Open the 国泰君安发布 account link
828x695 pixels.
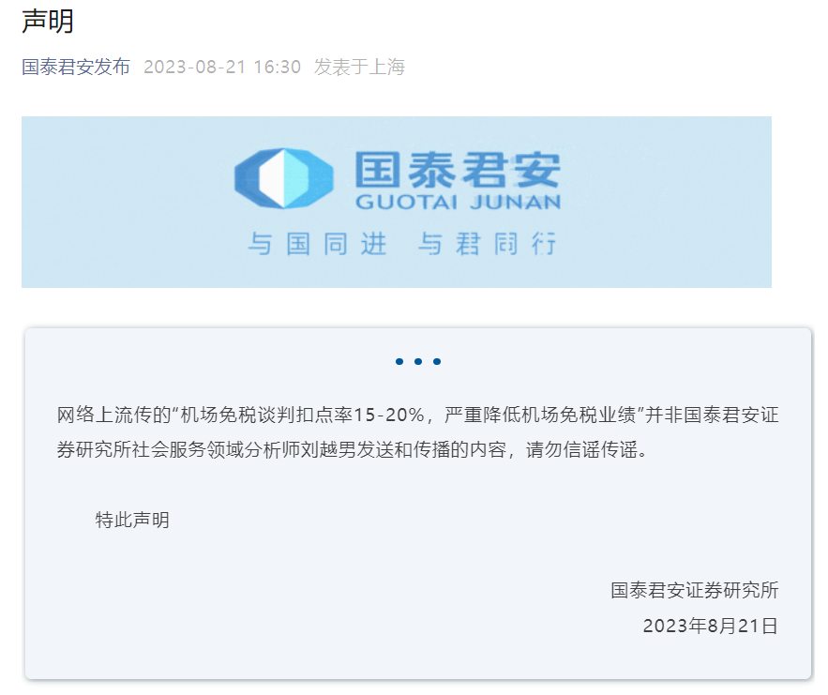pos(76,68)
